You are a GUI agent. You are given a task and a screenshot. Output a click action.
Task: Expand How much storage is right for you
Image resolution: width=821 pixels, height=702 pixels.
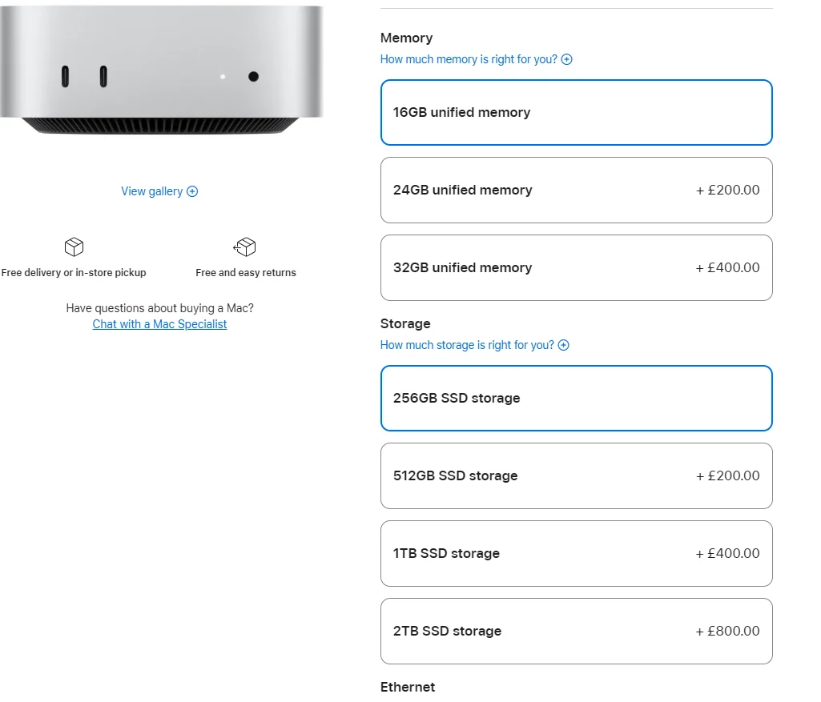467,345
